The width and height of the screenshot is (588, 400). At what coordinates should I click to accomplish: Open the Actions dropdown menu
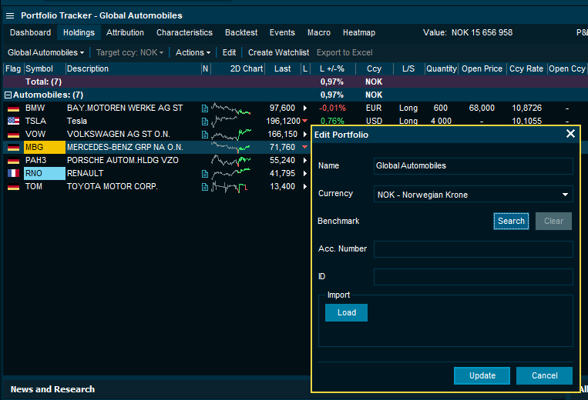point(193,52)
